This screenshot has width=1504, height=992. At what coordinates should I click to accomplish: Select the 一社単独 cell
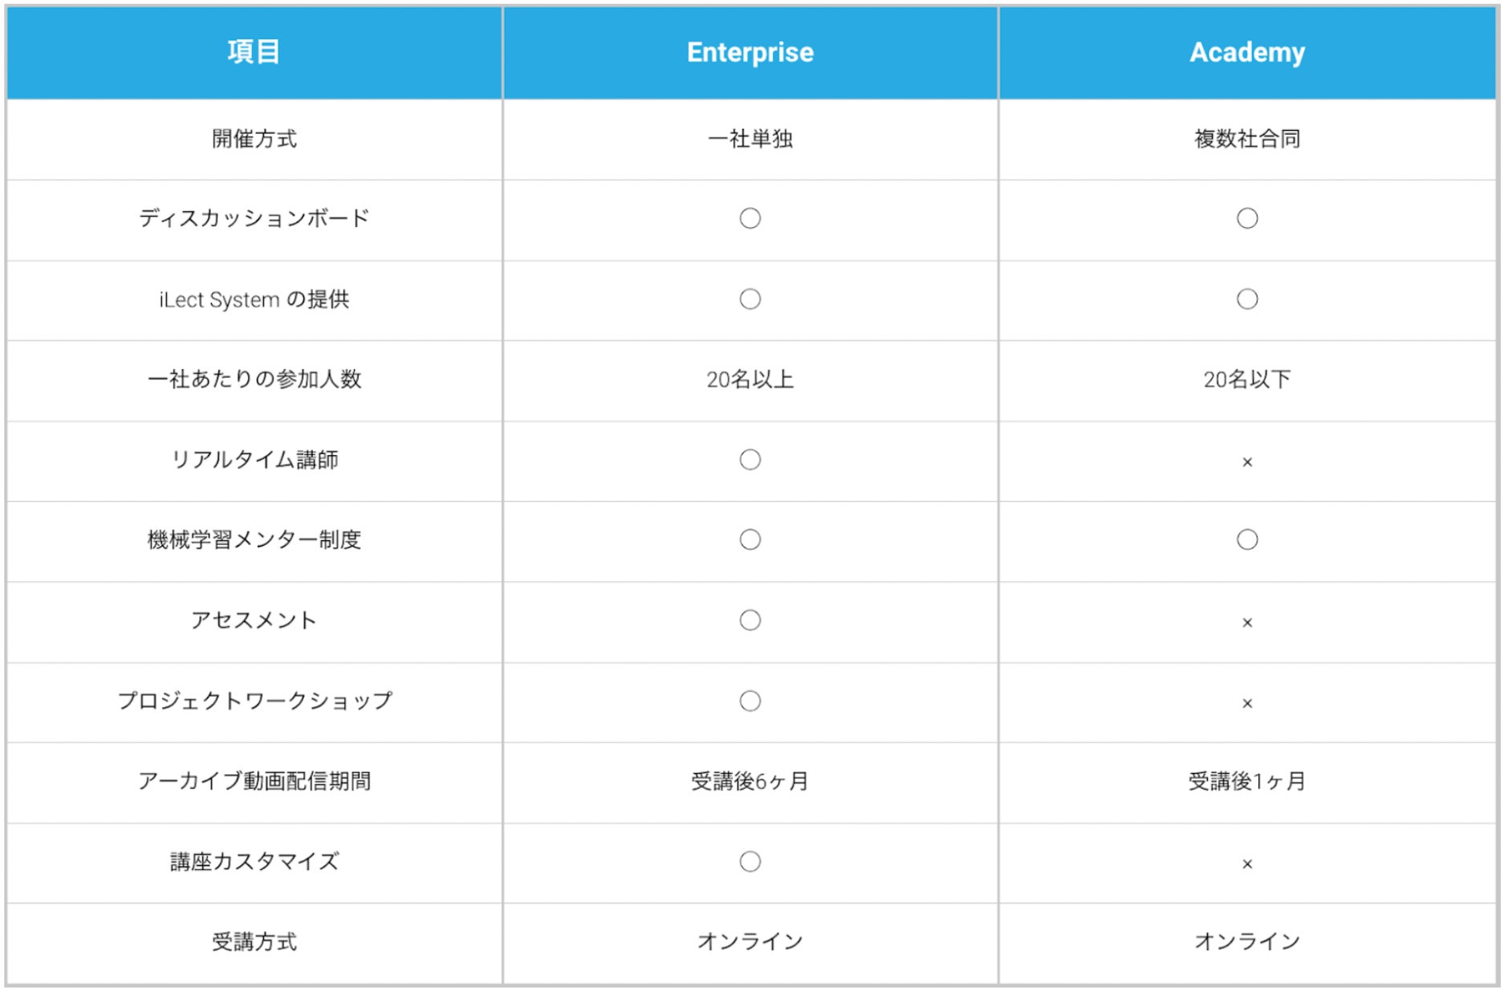click(750, 139)
